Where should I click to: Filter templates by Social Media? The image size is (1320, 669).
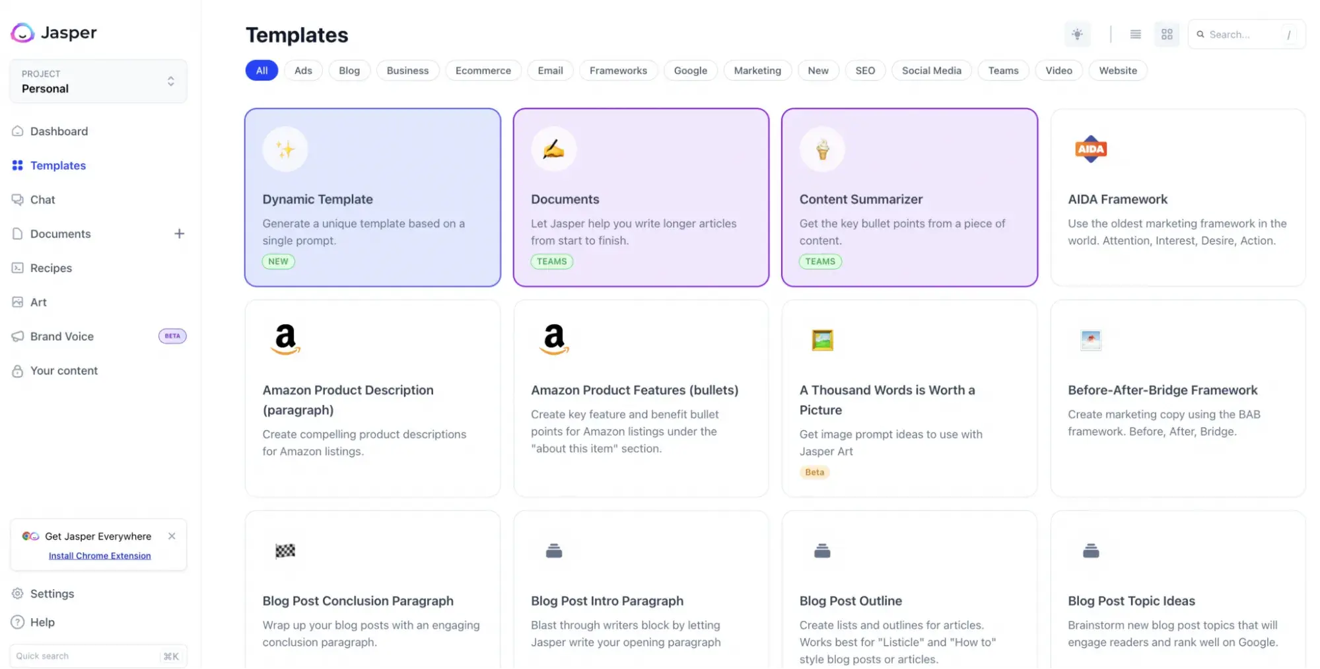pos(931,71)
